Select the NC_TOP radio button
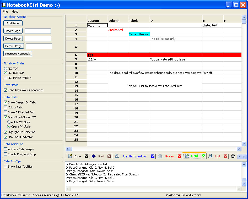Viewport: 248px width, 199px height. click(6, 69)
